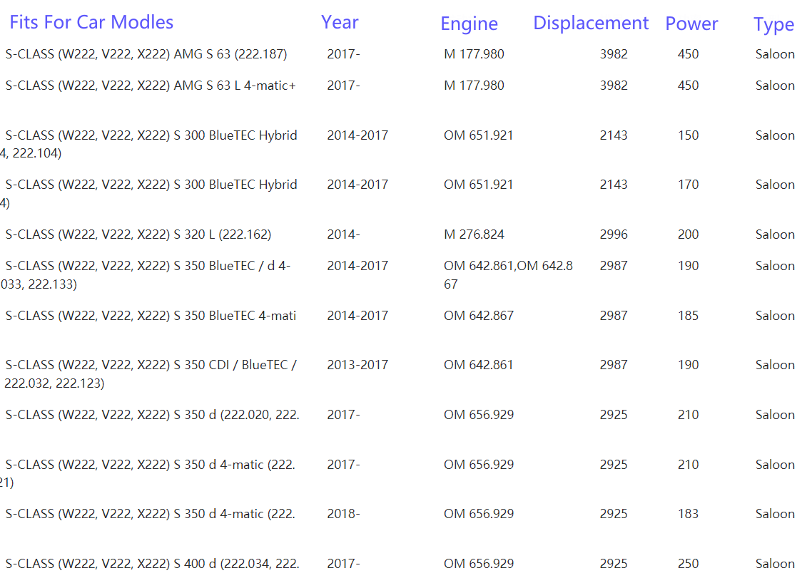Select the Engine column header
The height and width of the screenshot is (583, 812).
[469, 24]
